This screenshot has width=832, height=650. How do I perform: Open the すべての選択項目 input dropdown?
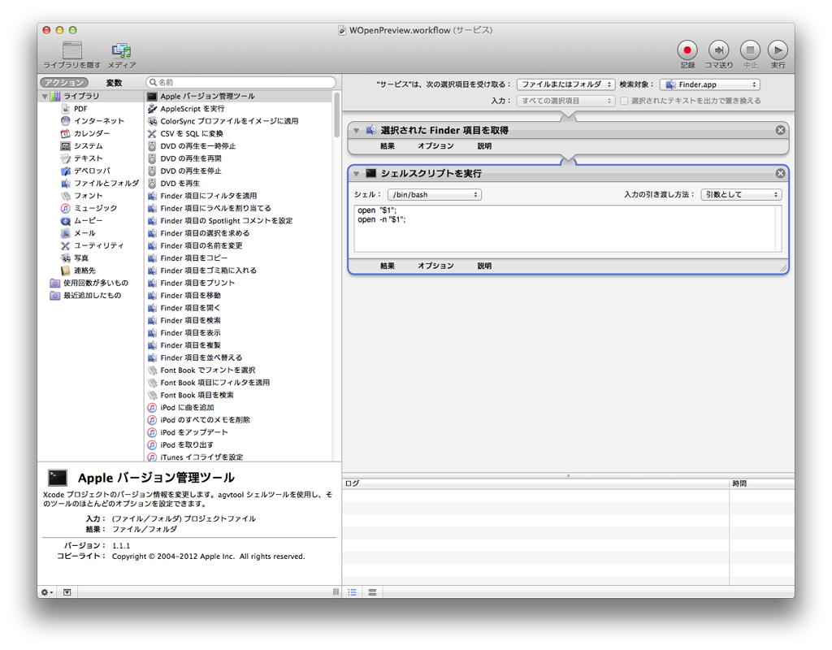[565, 101]
